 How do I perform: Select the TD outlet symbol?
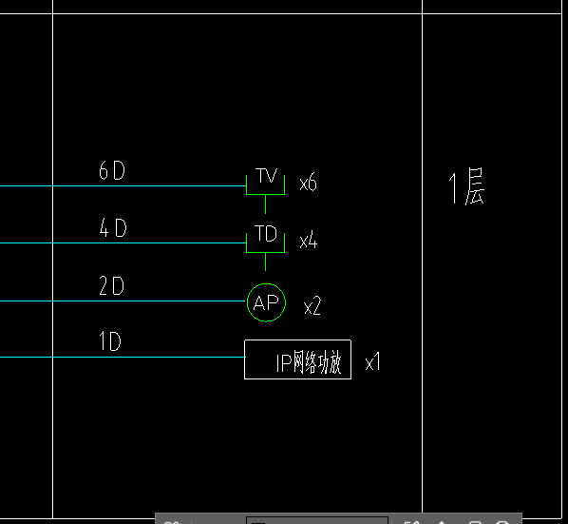pos(266,247)
